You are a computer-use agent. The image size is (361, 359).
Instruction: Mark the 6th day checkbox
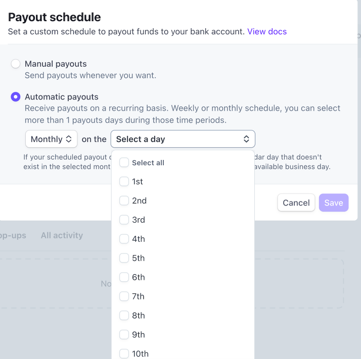tap(124, 278)
